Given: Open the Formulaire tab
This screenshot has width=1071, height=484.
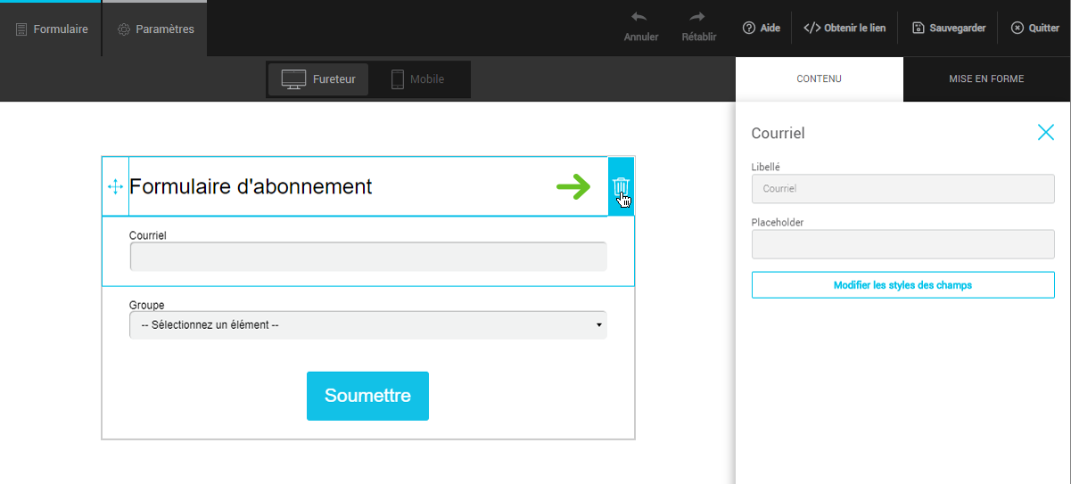Looking at the screenshot, I should pyautogui.click(x=52, y=29).
